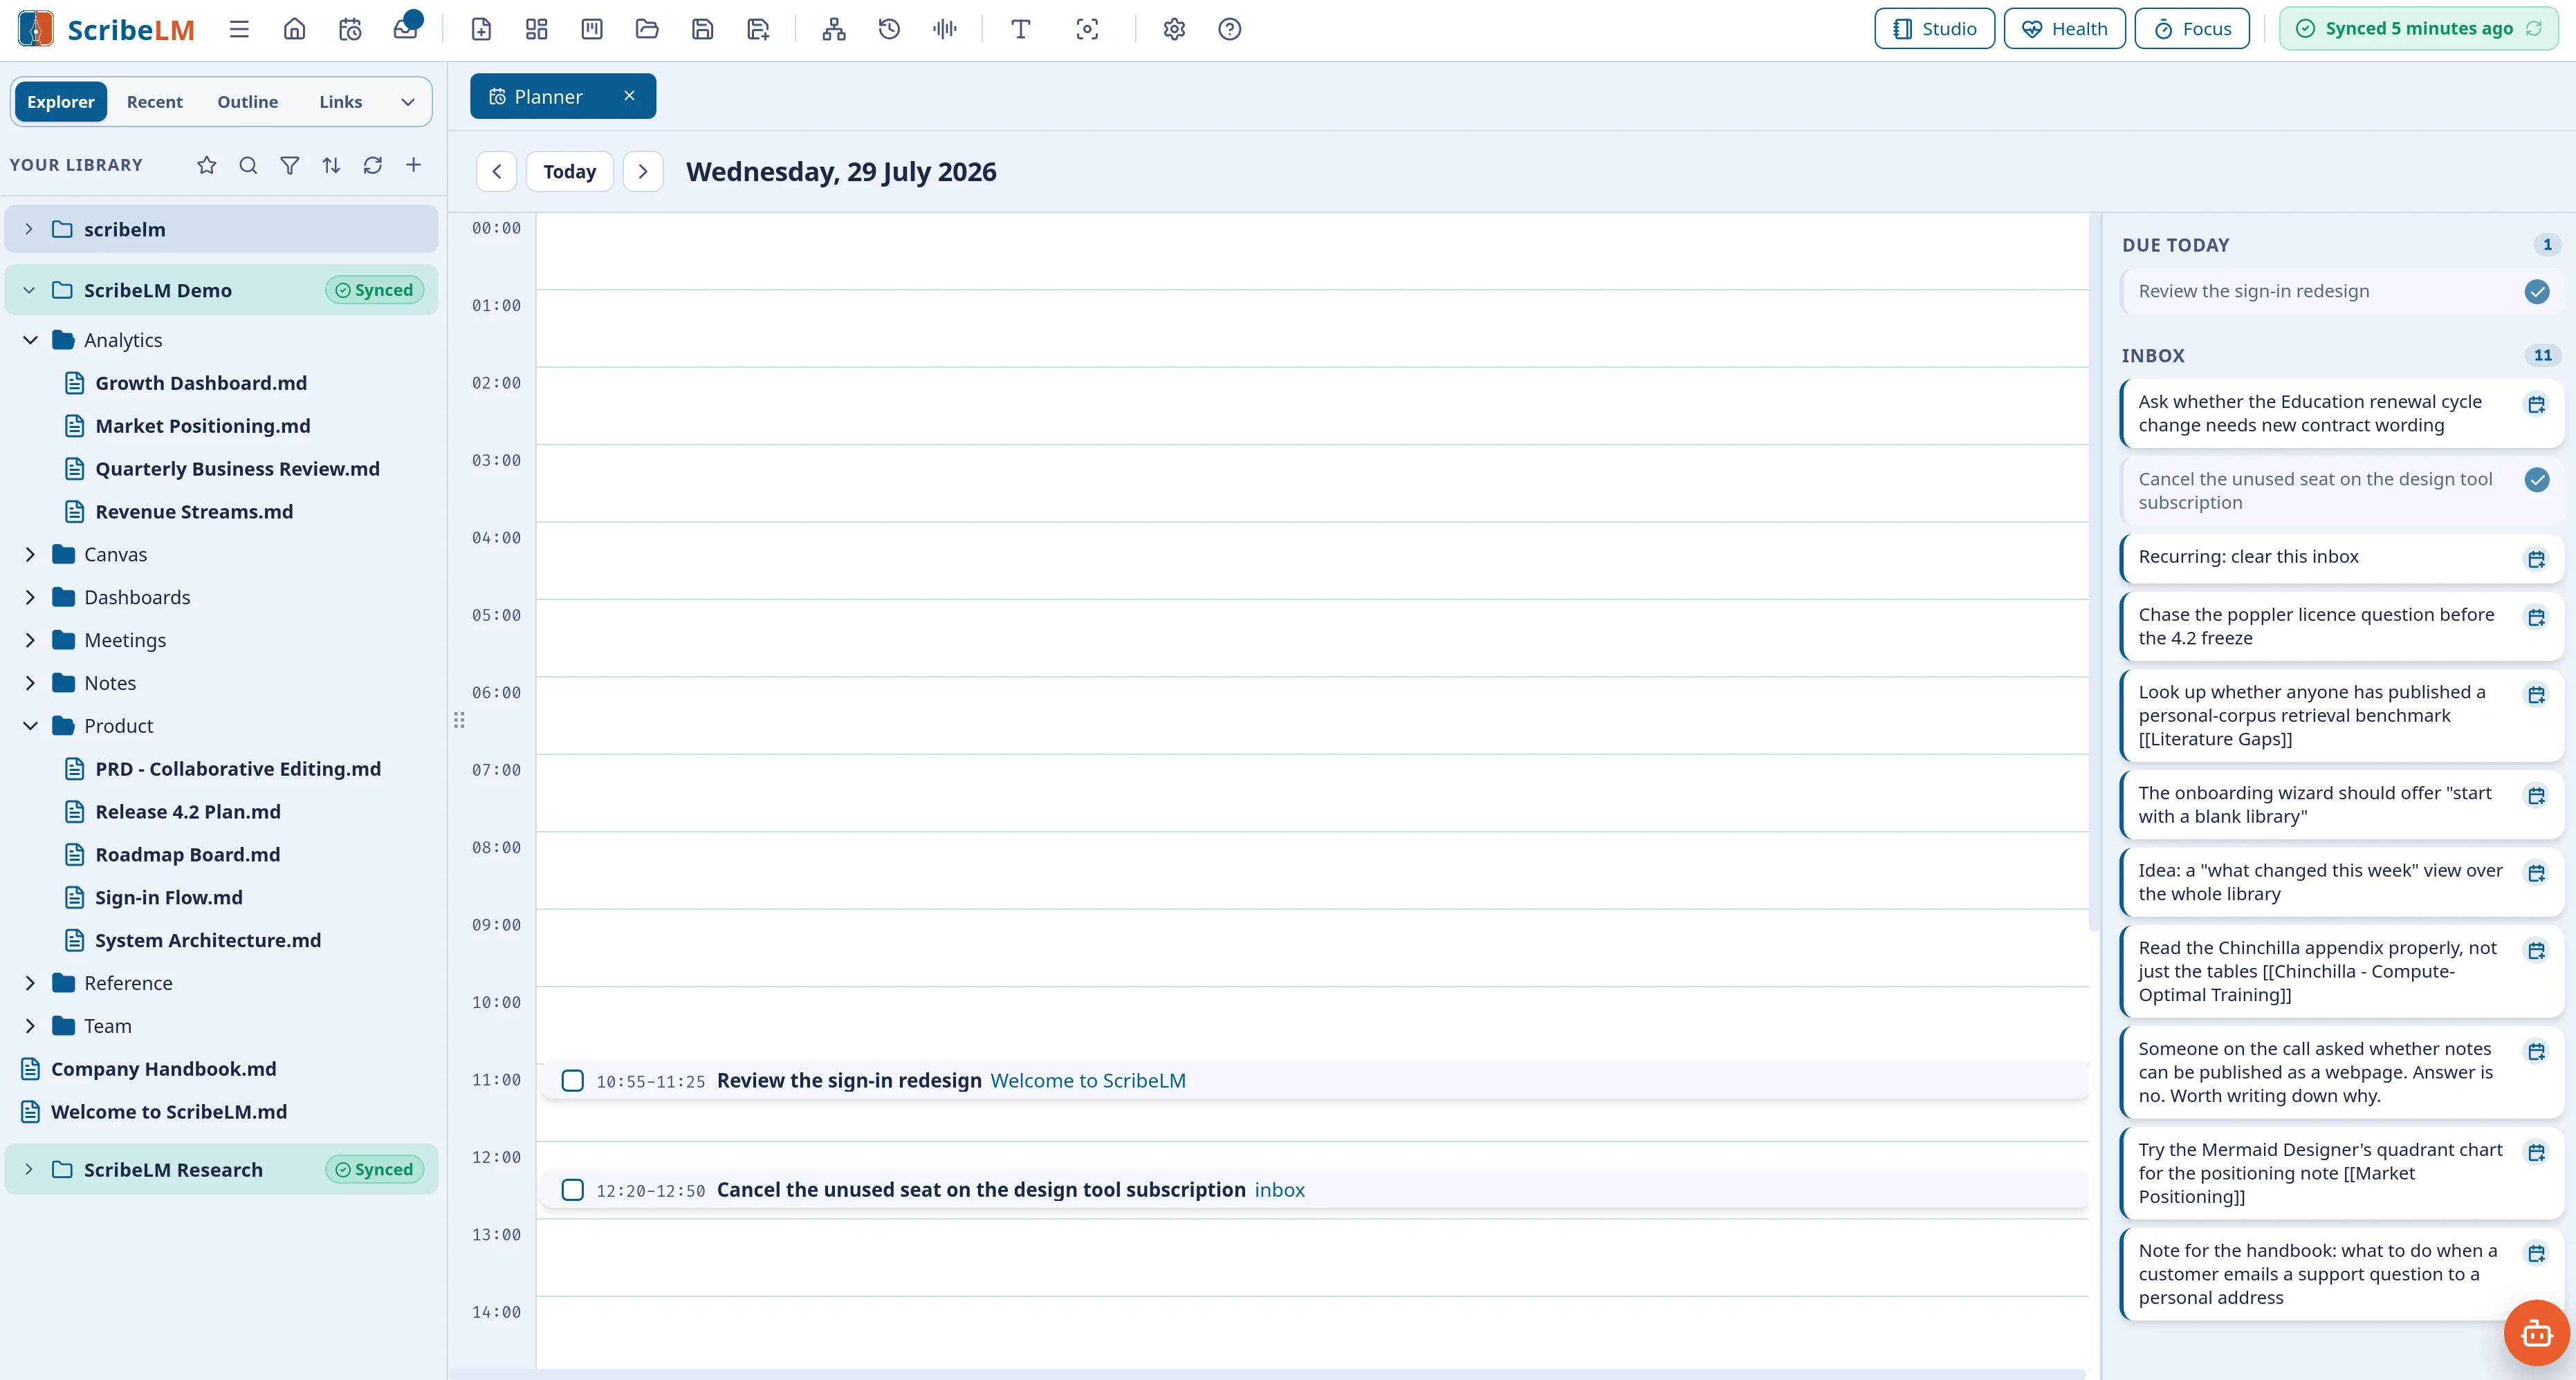This screenshot has height=1380, width=2576.
Task: Collapse the Analytics folder
Action: pyautogui.click(x=30, y=339)
